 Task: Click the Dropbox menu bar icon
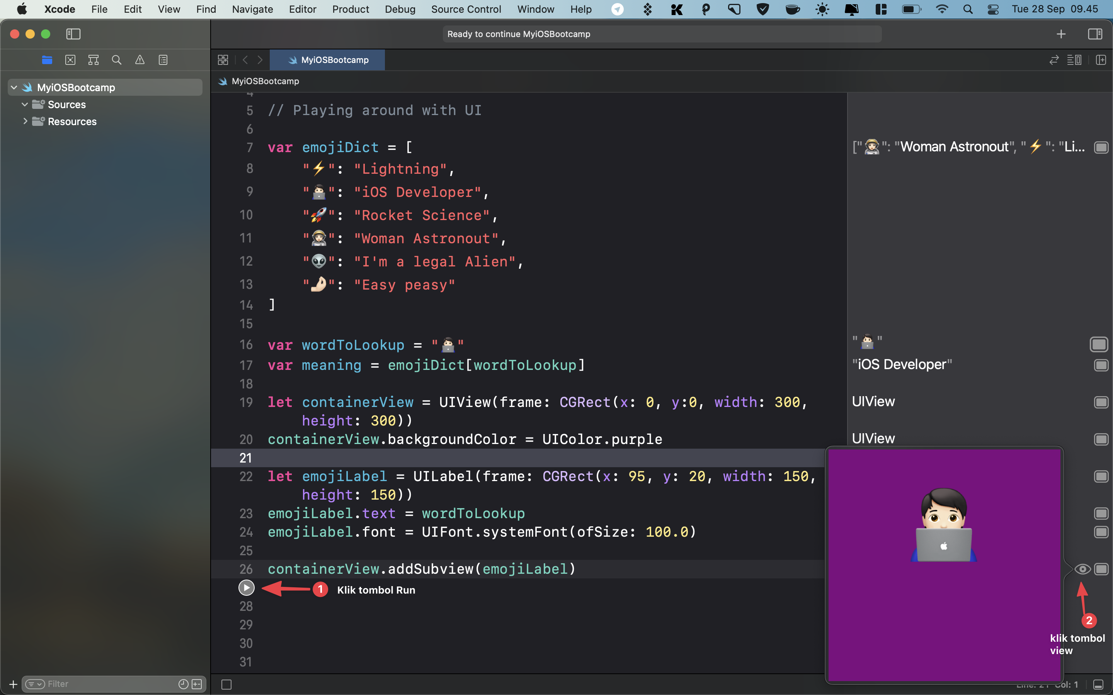click(647, 9)
